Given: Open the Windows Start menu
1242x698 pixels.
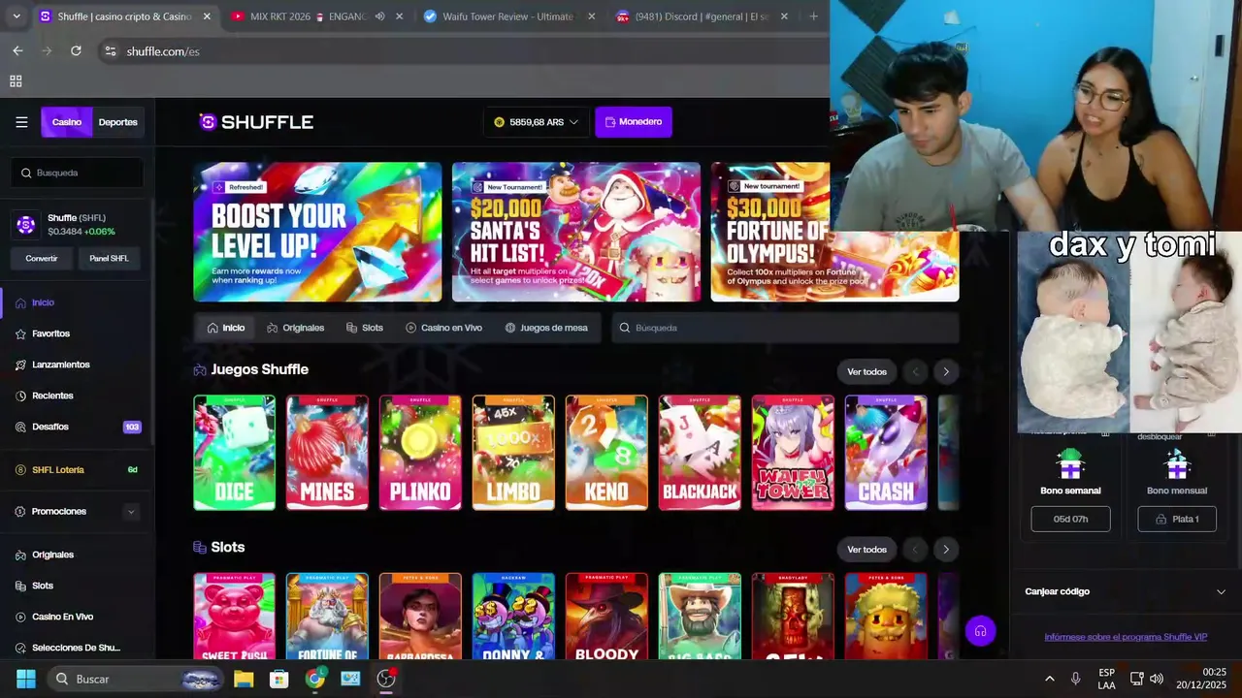Looking at the screenshot, I should [26, 679].
